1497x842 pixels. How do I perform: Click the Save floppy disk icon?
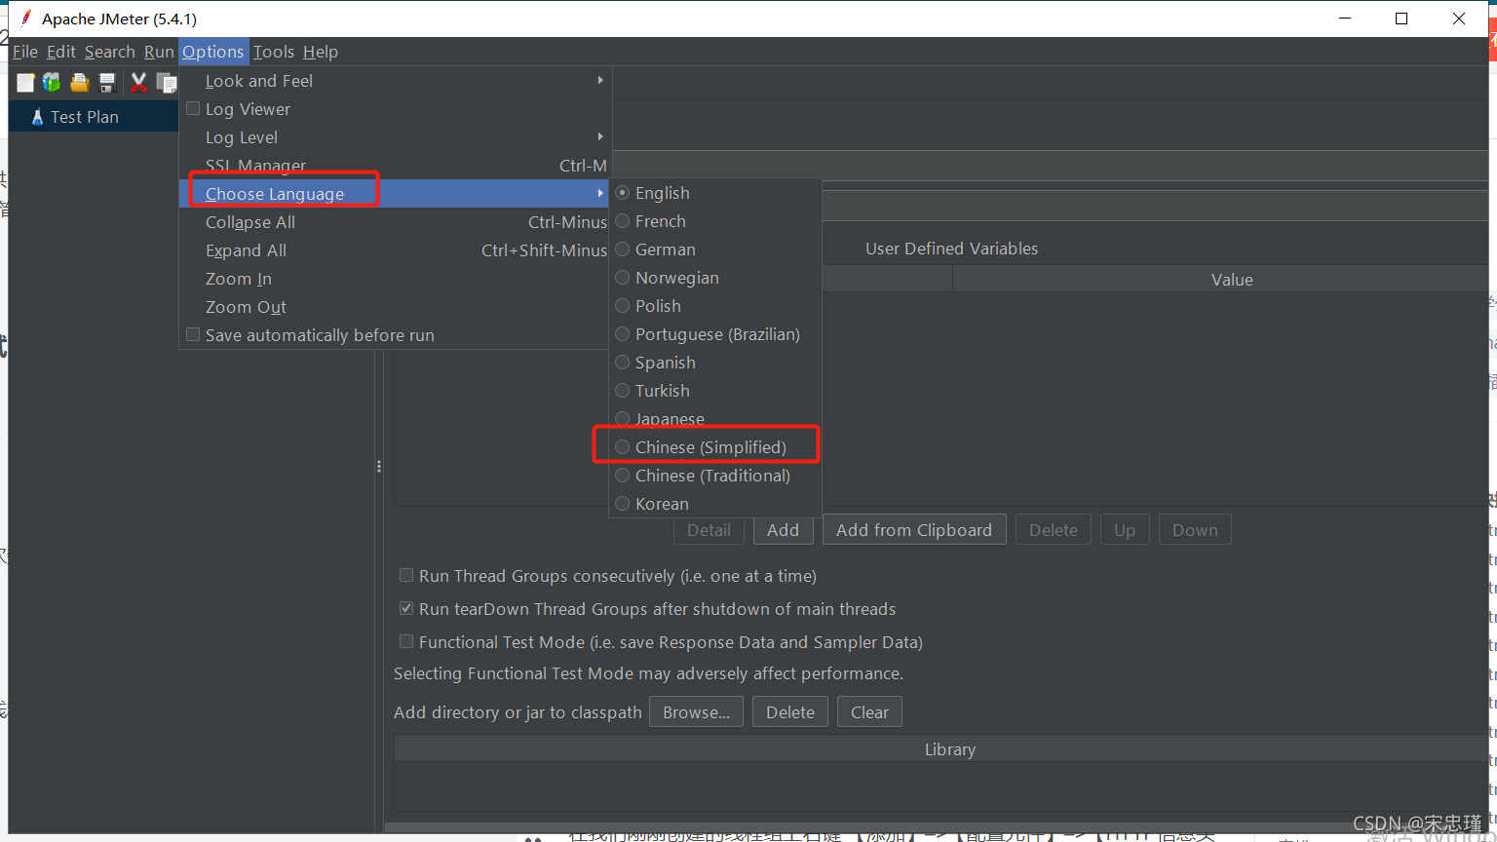[x=107, y=83]
